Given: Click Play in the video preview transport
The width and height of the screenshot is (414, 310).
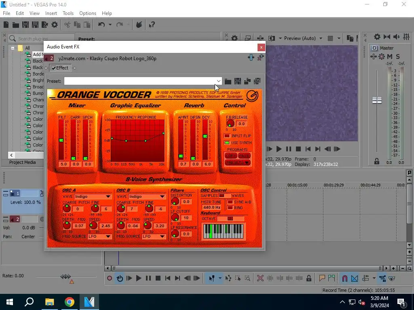Looking at the screenshot, I should [279, 149].
